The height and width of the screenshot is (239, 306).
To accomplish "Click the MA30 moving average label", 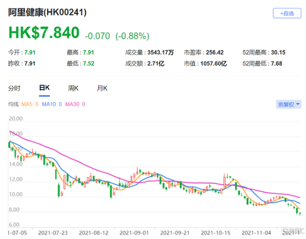I will [75, 104].
